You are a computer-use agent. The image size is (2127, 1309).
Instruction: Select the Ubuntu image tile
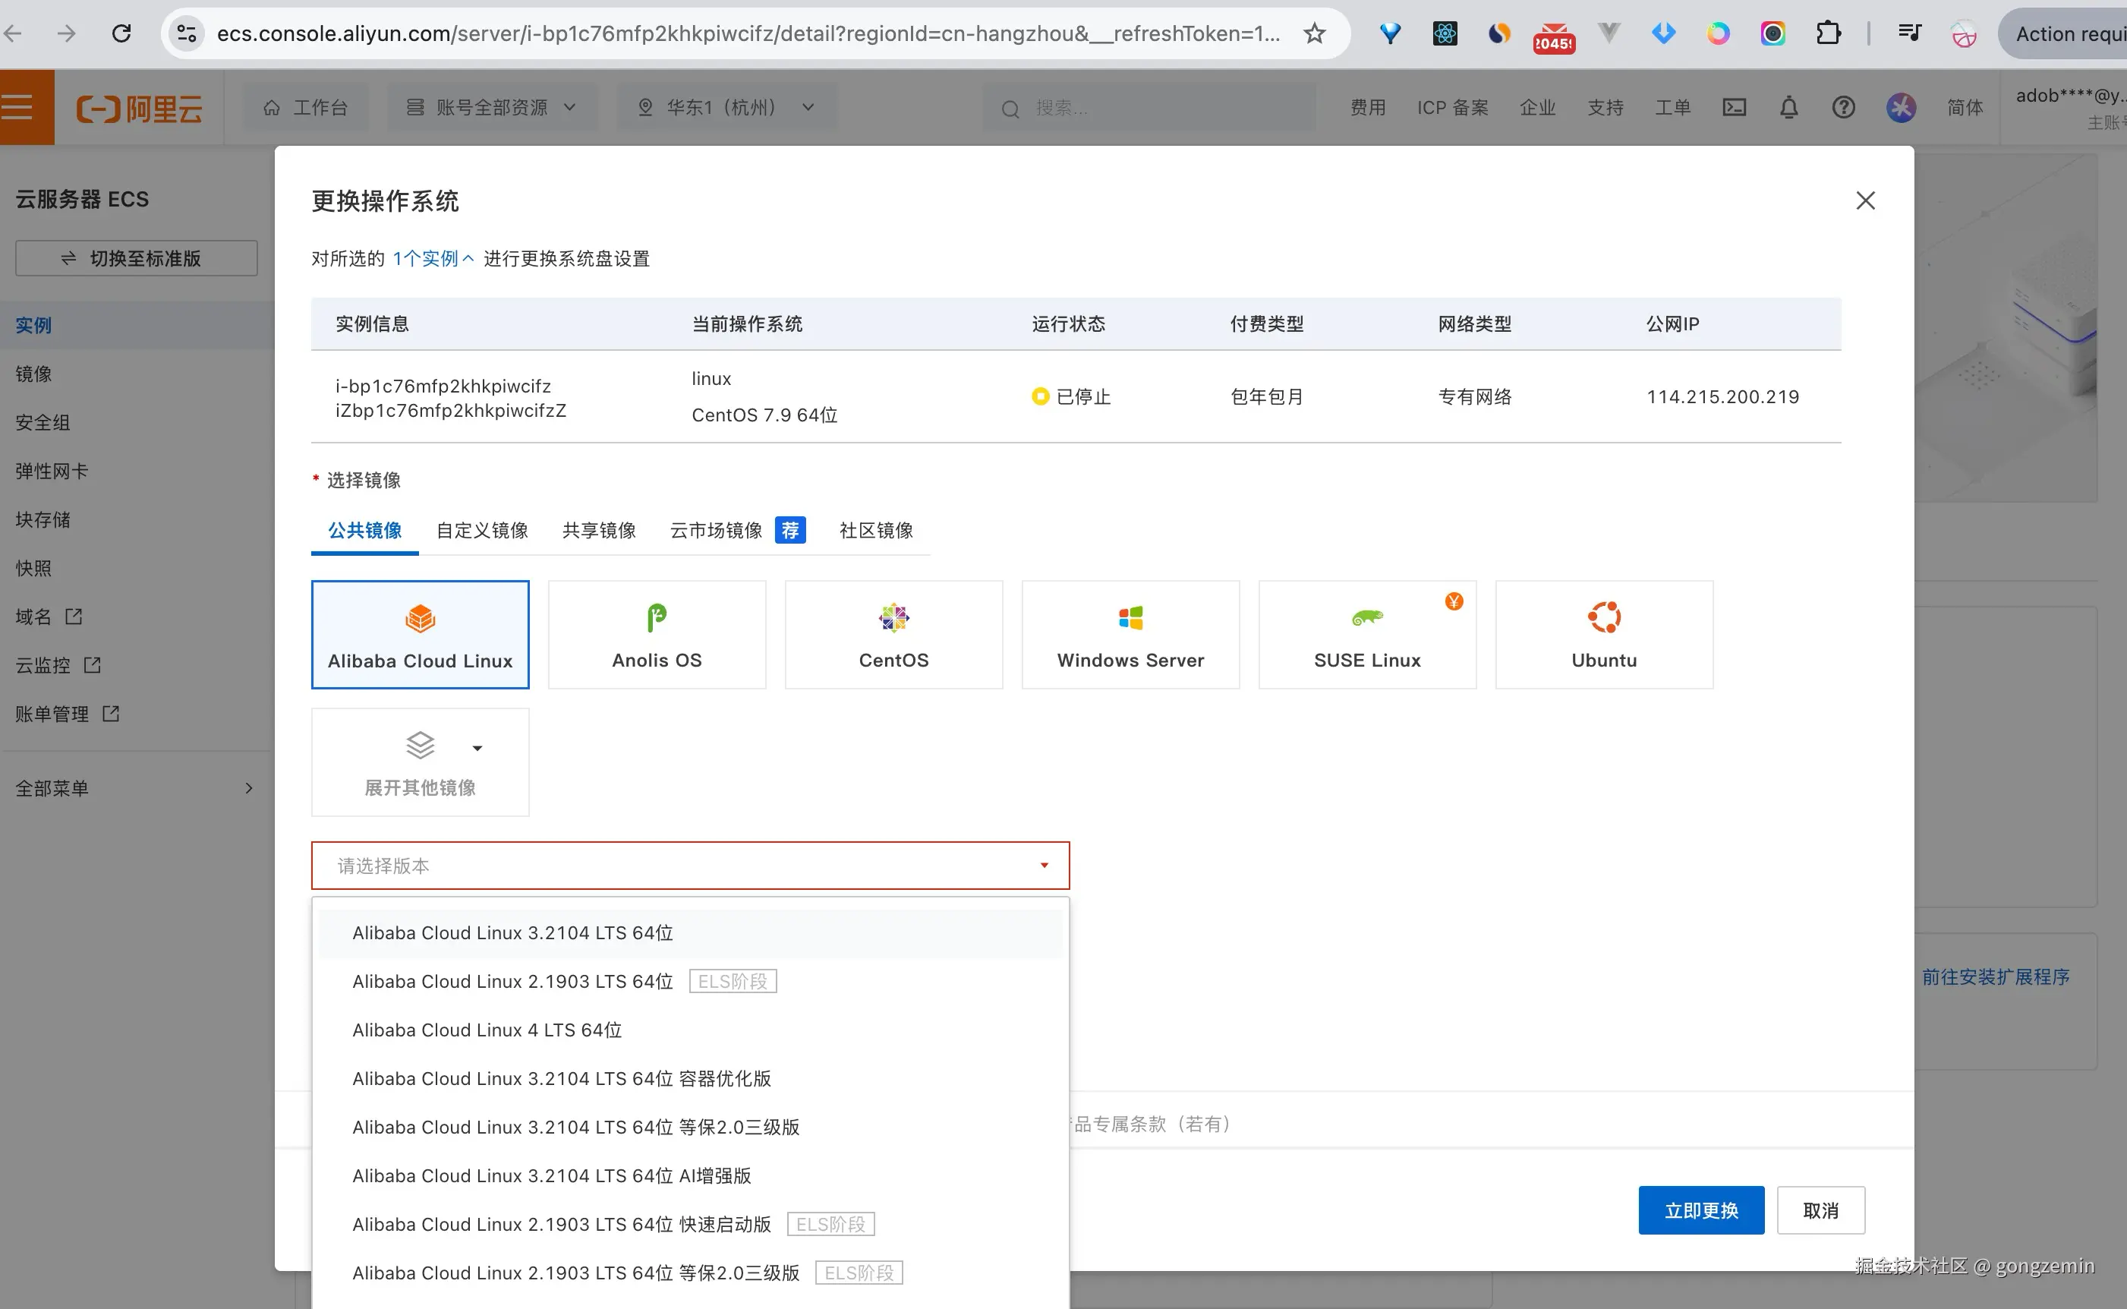coord(1603,634)
